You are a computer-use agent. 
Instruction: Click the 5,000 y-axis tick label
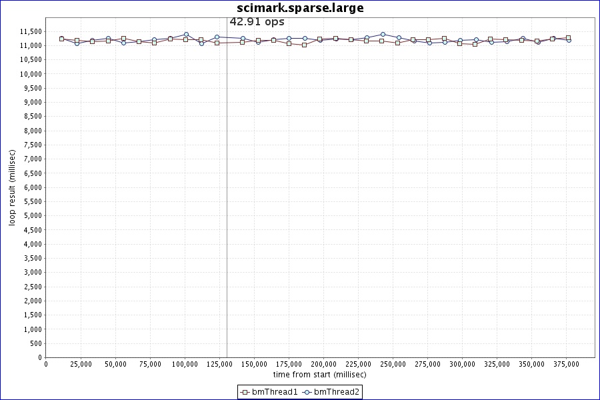point(33,215)
